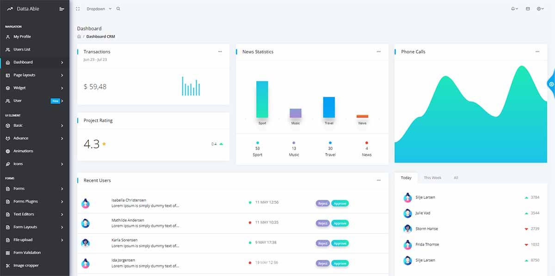
Task: Click Julie Vad's avatar
Action: pos(407,213)
